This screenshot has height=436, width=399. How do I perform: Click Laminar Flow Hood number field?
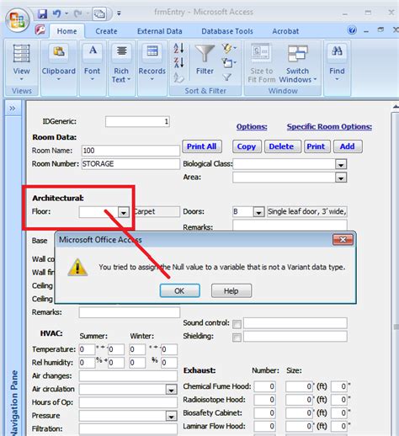click(x=265, y=426)
